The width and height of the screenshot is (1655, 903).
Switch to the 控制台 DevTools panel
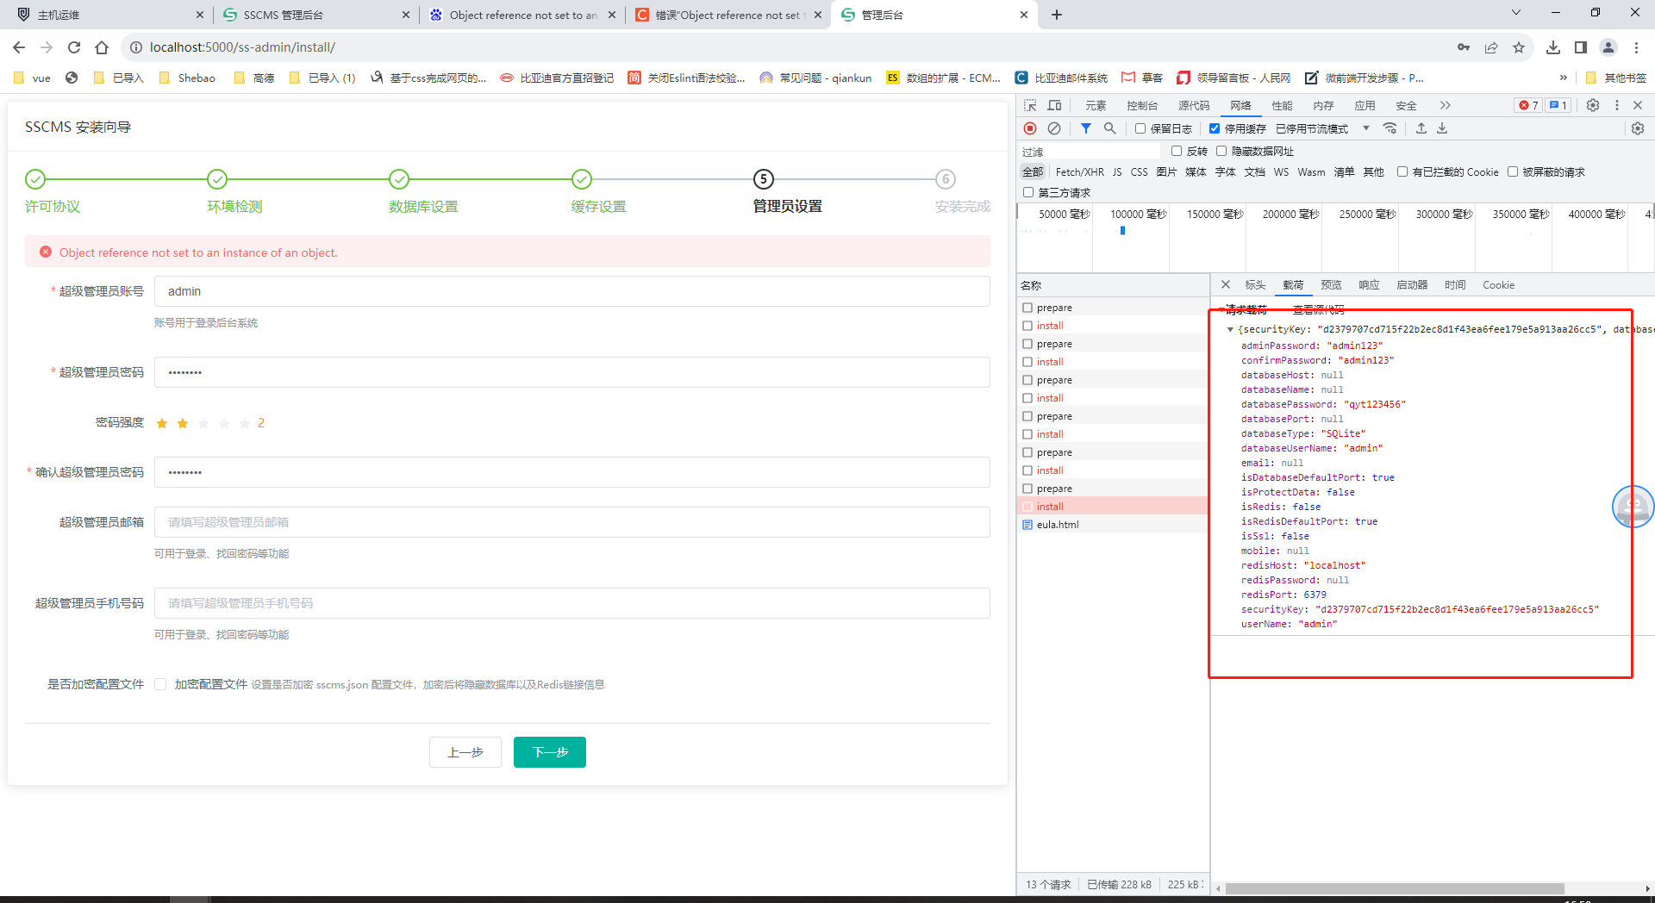[1142, 105]
